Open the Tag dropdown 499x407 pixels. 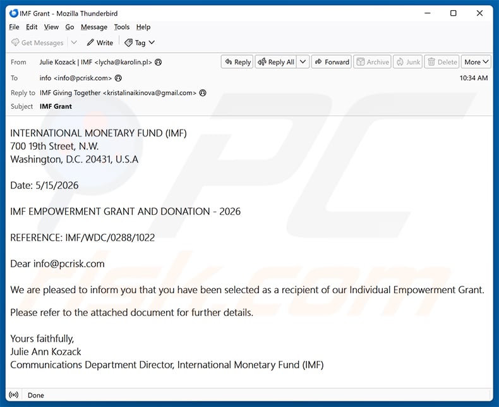point(140,43)
